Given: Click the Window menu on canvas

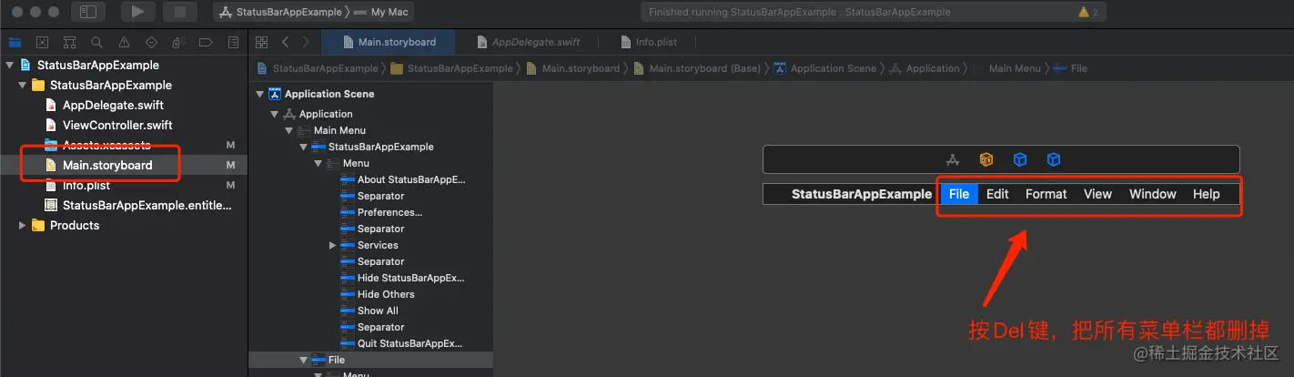Looking at the screenshot, I should click(x=1153, y=194).
